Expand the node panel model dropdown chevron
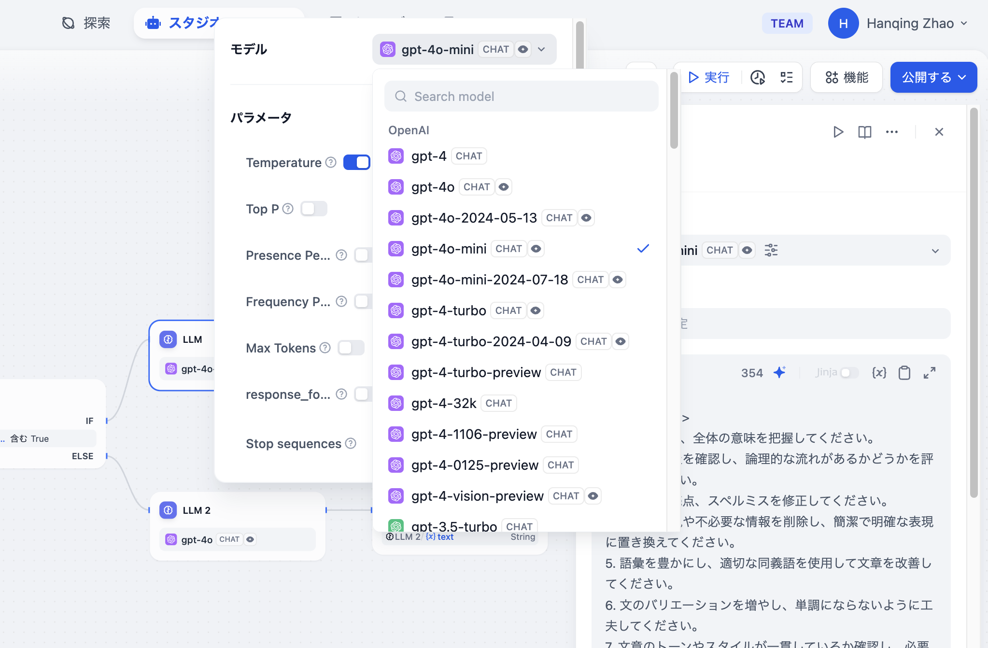The height and width of the screenshot is (648, 988). [935, 251]
